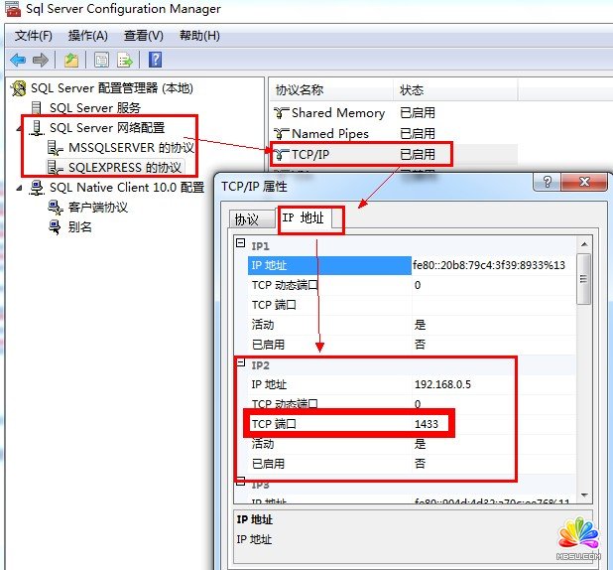Screen dimensions: 613x570
Task: Open the 文件(F) menu
Action: [33, 36]
